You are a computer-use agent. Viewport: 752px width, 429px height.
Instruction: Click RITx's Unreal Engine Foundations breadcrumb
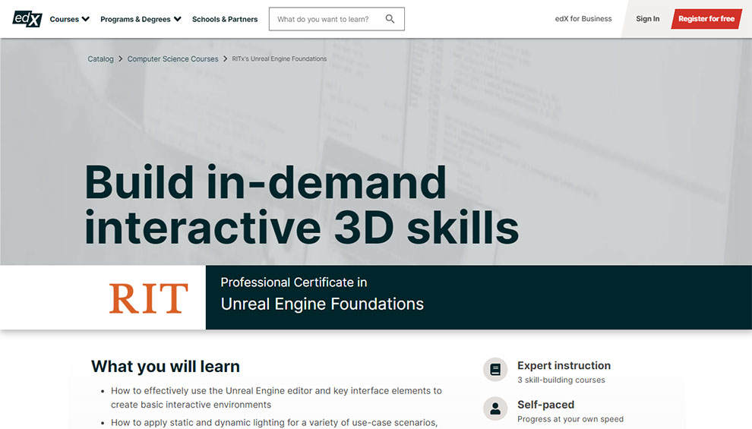(279, 59)
